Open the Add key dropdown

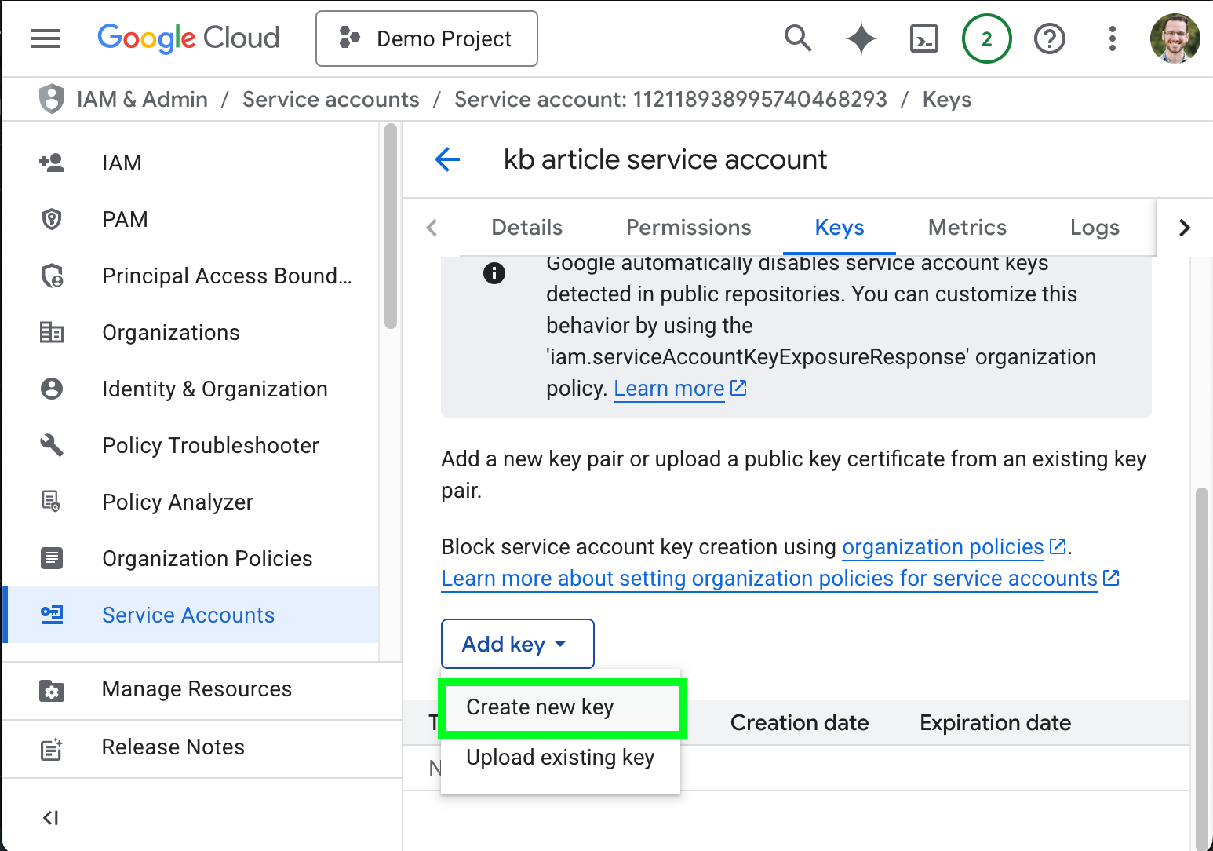coord(517,644)
